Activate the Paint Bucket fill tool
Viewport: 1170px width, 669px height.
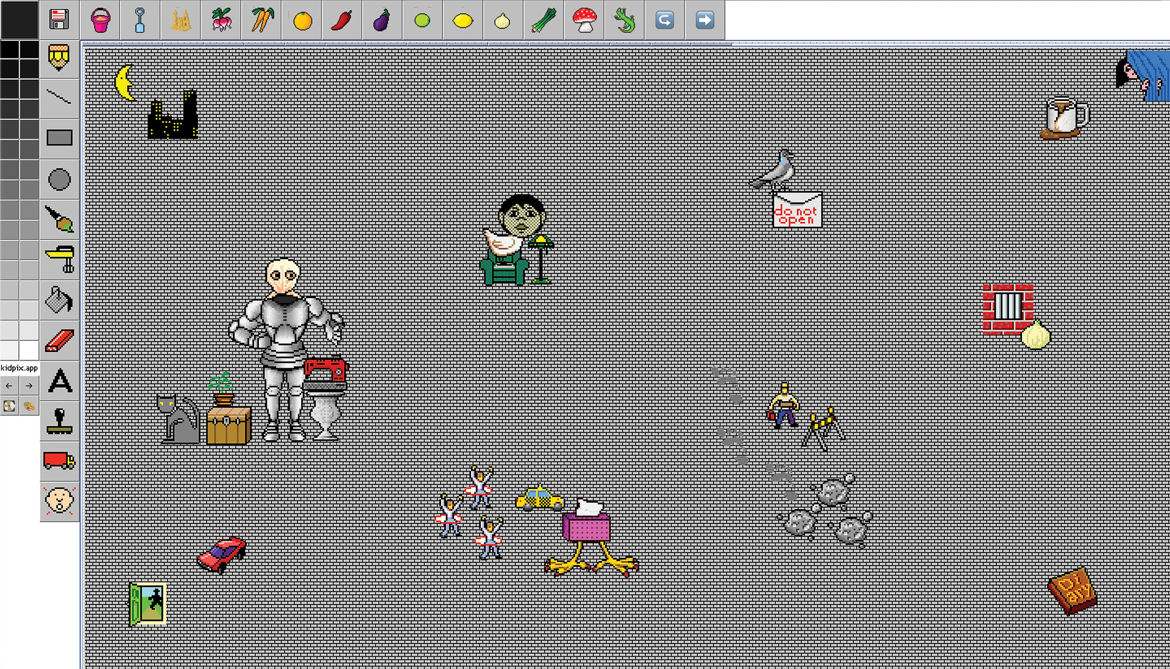[59, 300]
